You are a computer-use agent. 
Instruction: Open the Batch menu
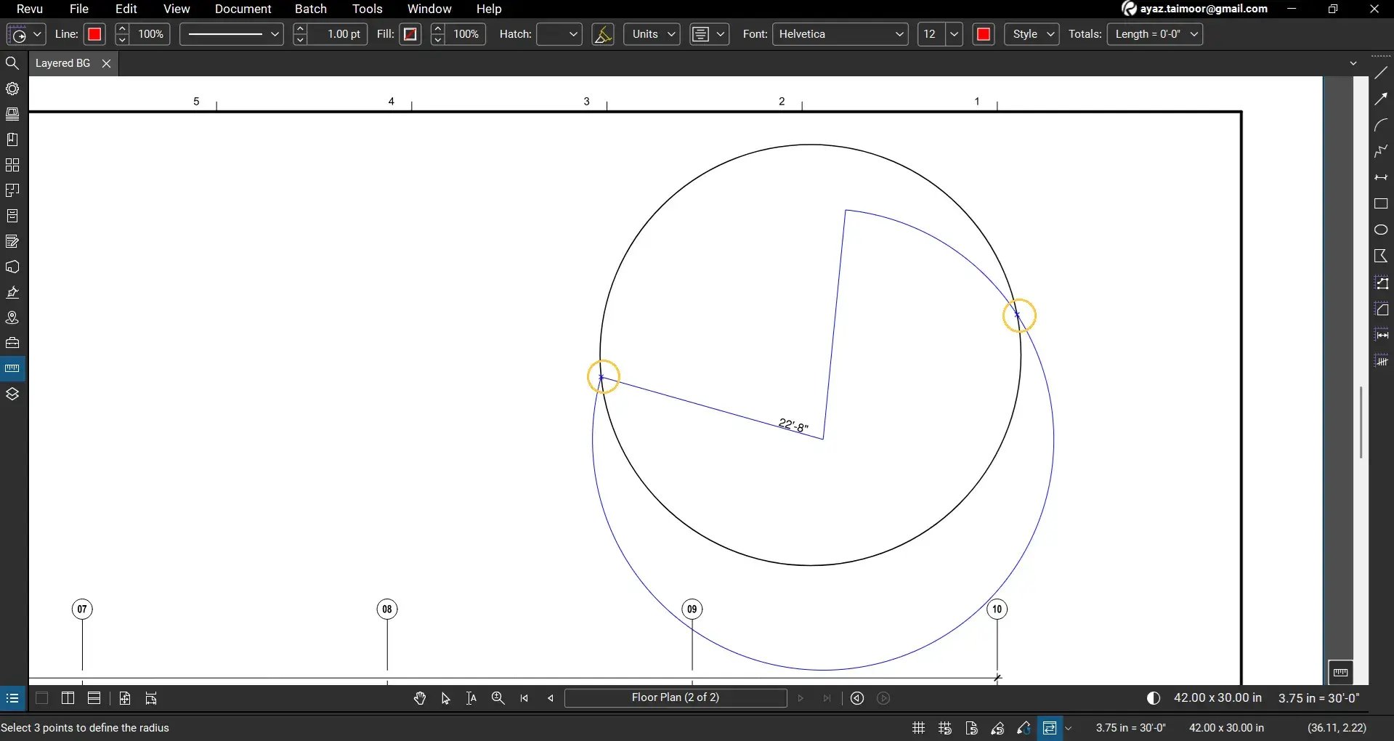tap(310, 9)
